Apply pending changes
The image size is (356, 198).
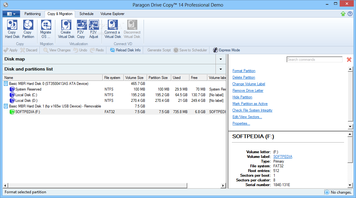coord(11,50)
